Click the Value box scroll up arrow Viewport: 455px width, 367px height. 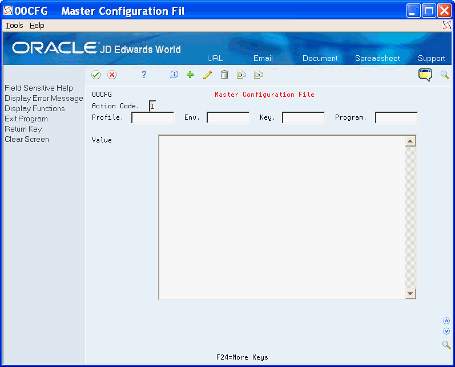point(410,141)
